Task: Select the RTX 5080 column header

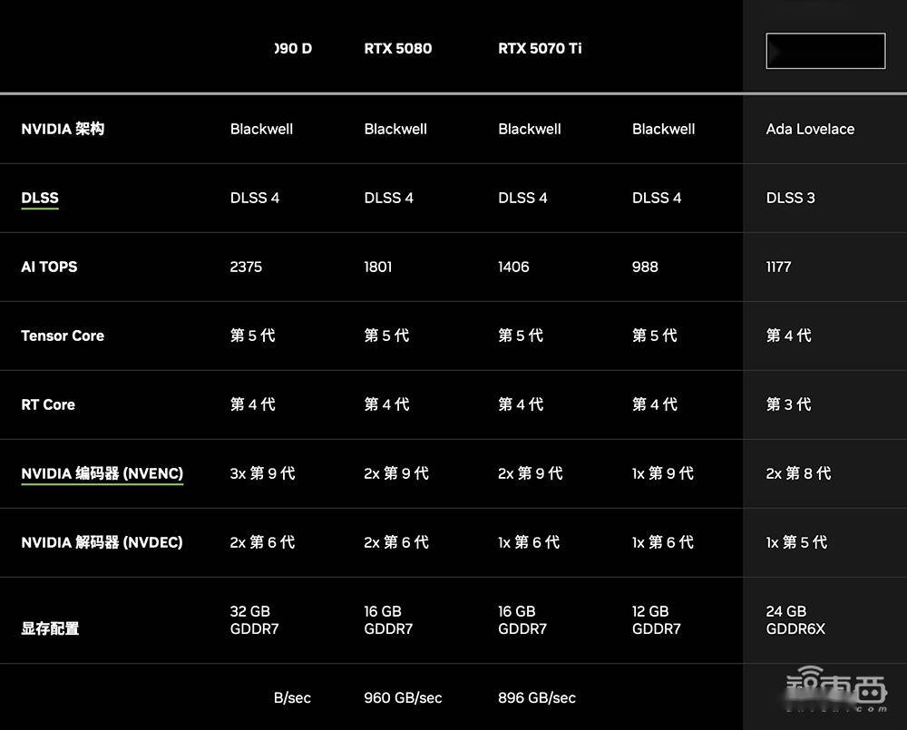Action: click(398, 49)
